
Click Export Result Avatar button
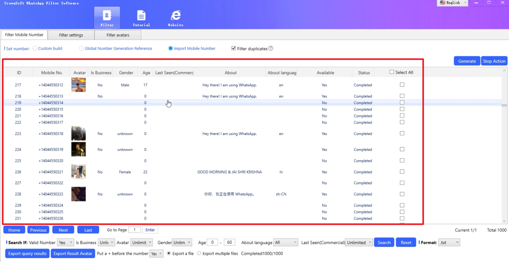[73, 254]
